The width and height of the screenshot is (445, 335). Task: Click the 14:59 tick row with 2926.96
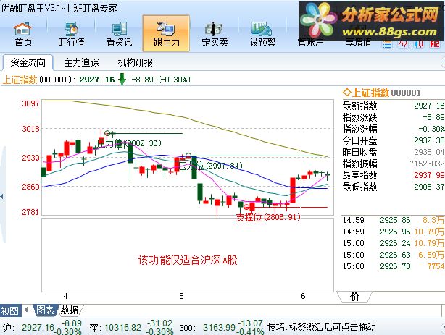(394, 232)
